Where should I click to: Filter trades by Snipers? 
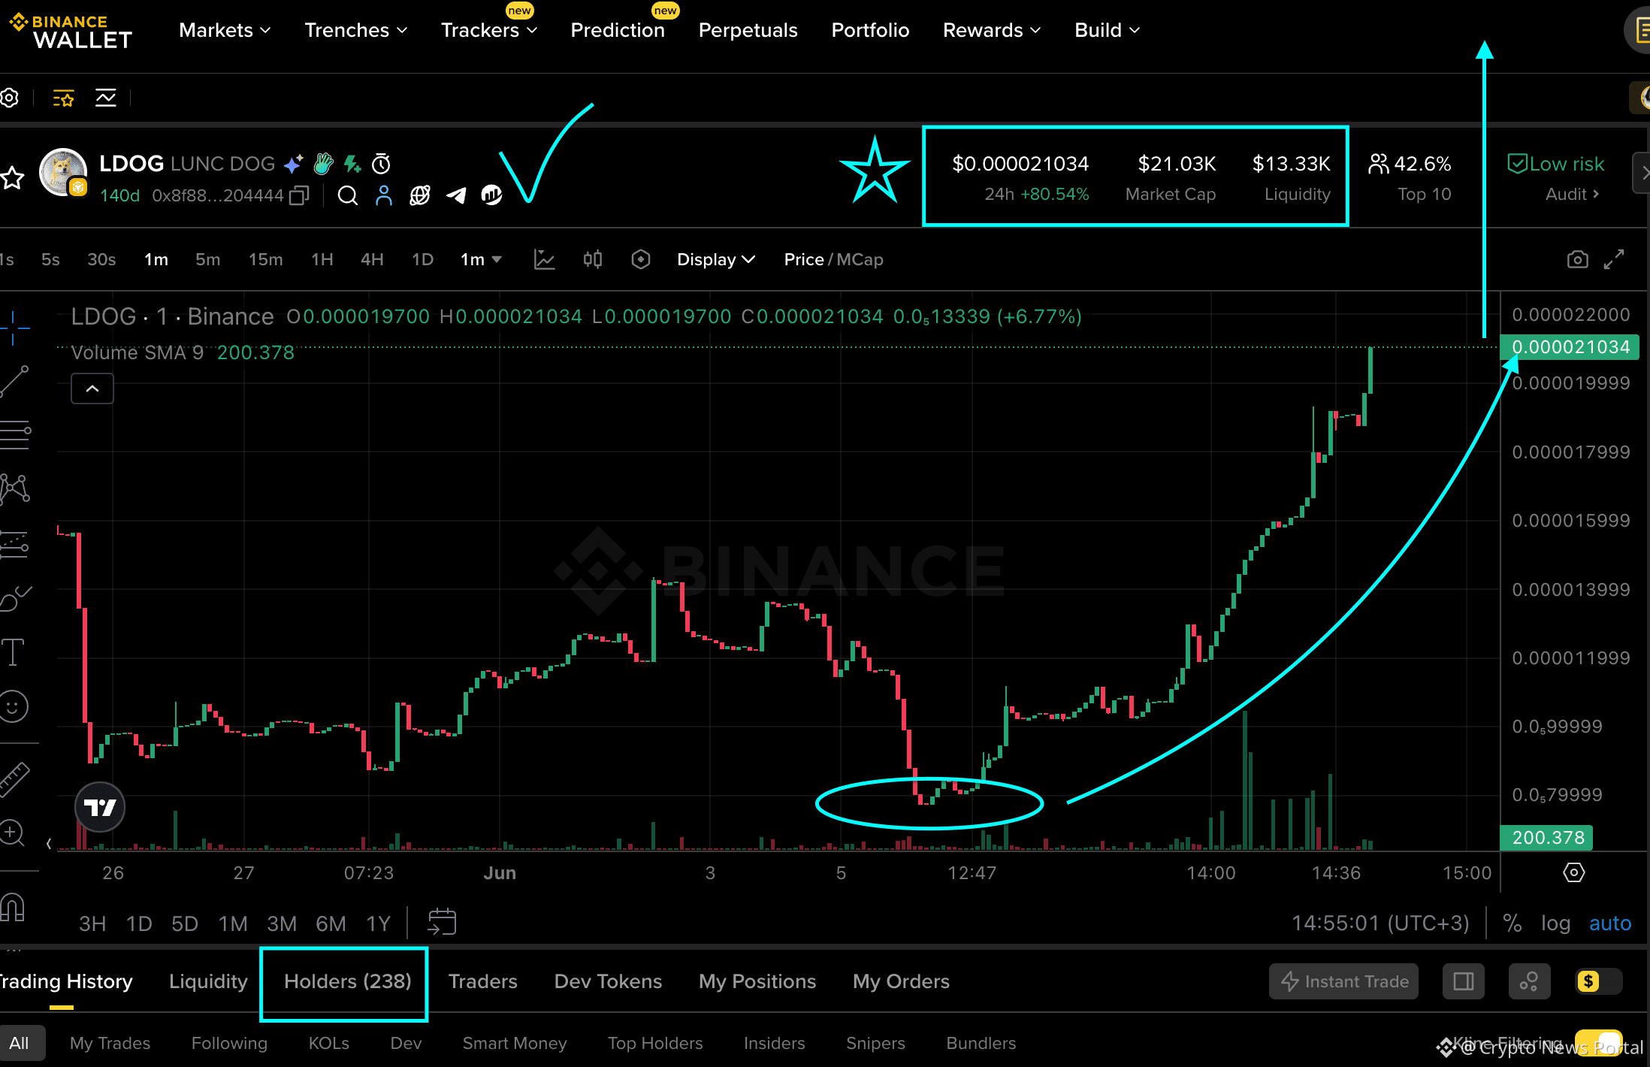[x=875, y=1043]
